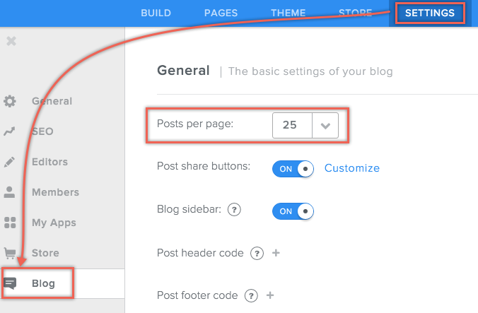The image size is (478, 313).
Task: Click the Editors pencil icon
Action: [x=10, y=162]
